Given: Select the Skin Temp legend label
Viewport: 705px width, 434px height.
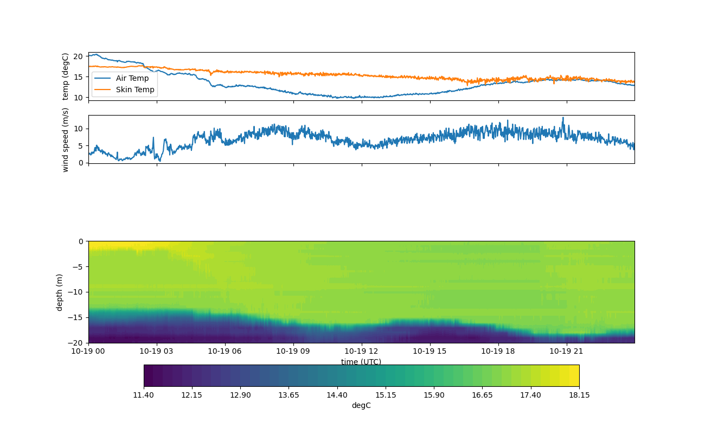Looking at the screenshot, I should tap(135, 90).
